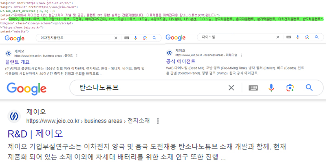Open the R&D | 제이오 result link

click(x=35, y=134)
